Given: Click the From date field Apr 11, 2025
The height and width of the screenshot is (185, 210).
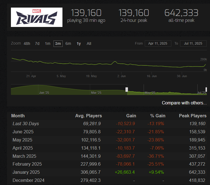Looking at the screenshot, I should 158,44.
